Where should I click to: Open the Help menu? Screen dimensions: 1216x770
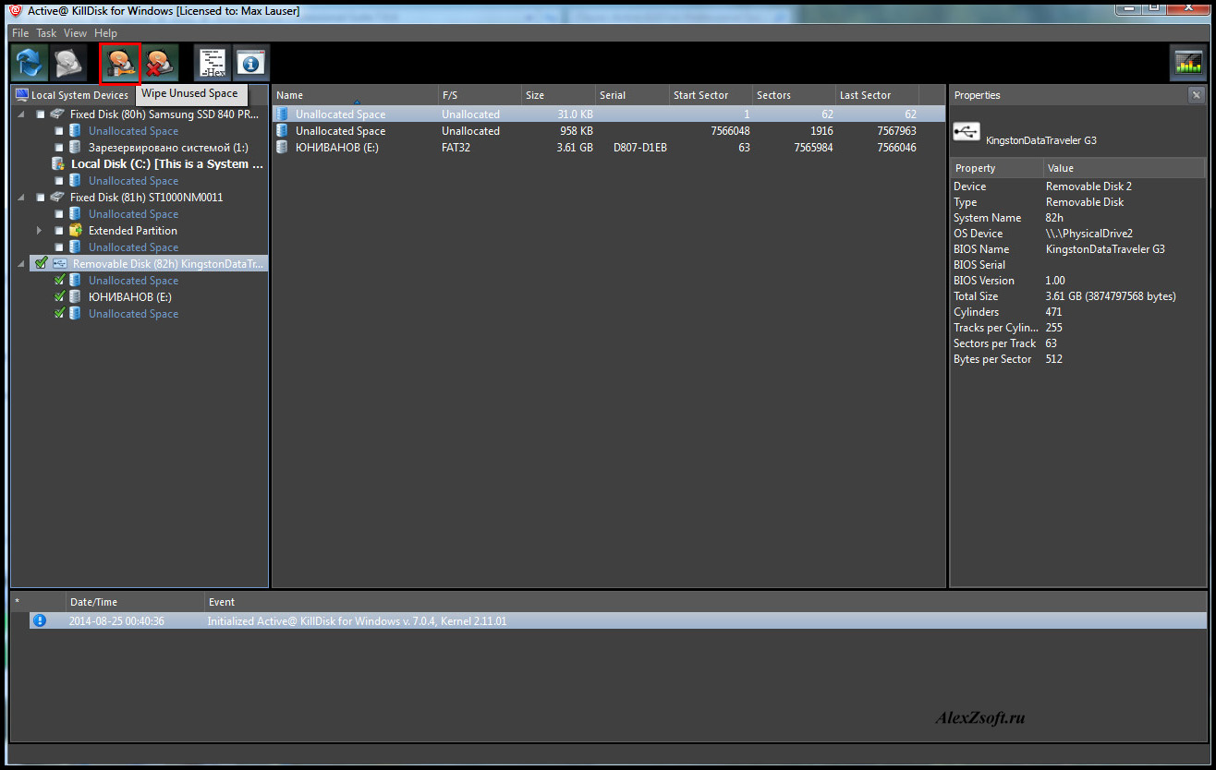(x=105, y=33)
